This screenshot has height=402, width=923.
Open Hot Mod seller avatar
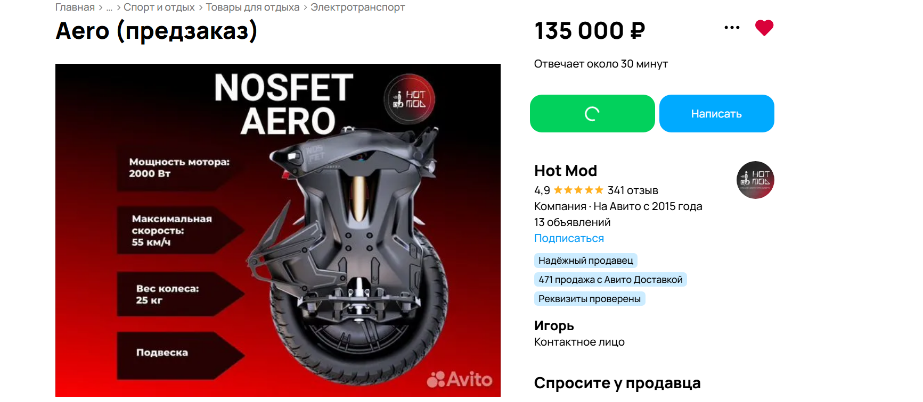pyautogui.click(x=755, y=180)
